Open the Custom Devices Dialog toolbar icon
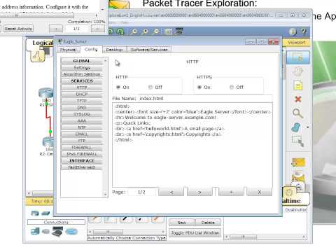The height and width of the screenshot is (252, 336). click(179, 31)
